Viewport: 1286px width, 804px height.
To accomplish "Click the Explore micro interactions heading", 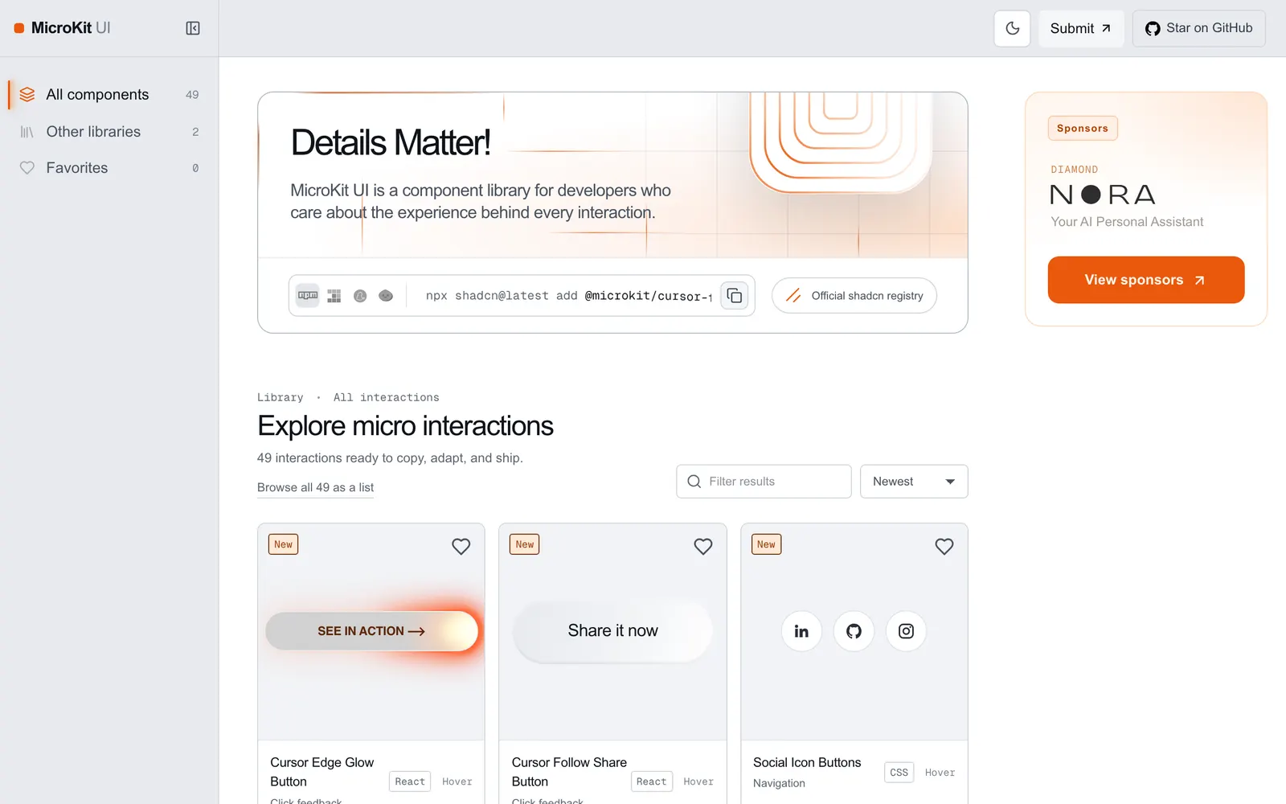I will point(406,426).
